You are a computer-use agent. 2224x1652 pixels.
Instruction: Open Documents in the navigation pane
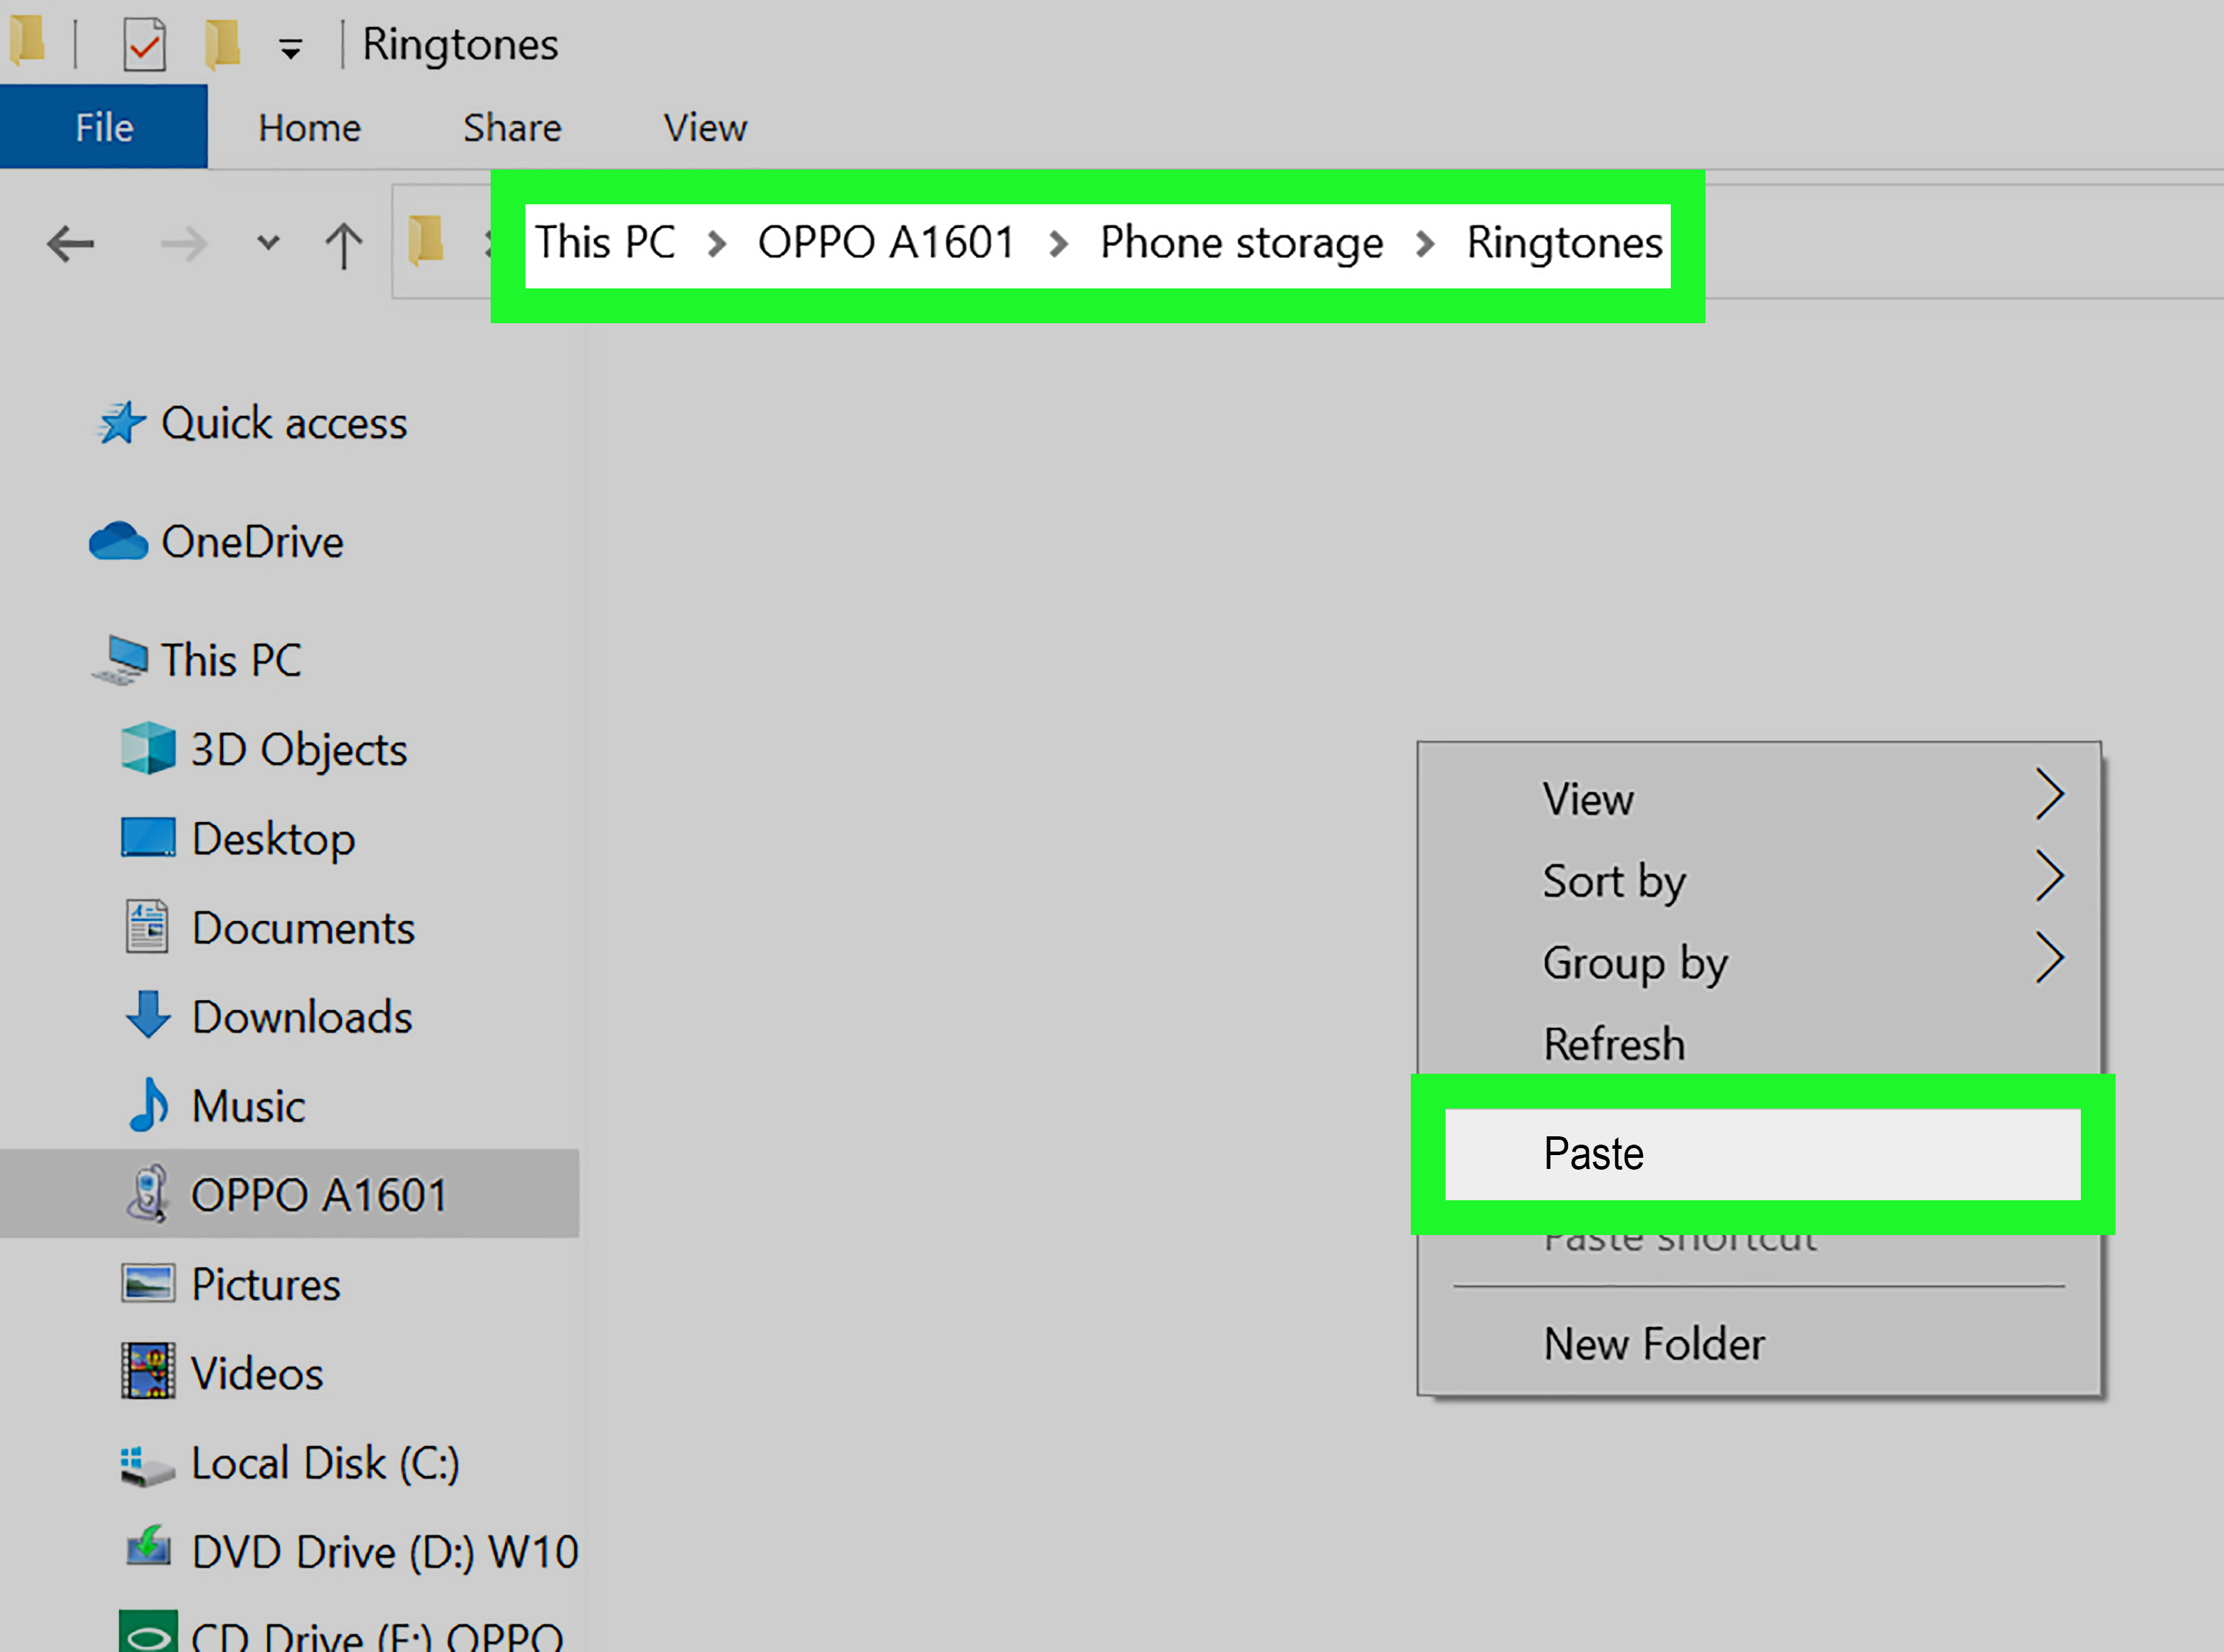[303, 928]
